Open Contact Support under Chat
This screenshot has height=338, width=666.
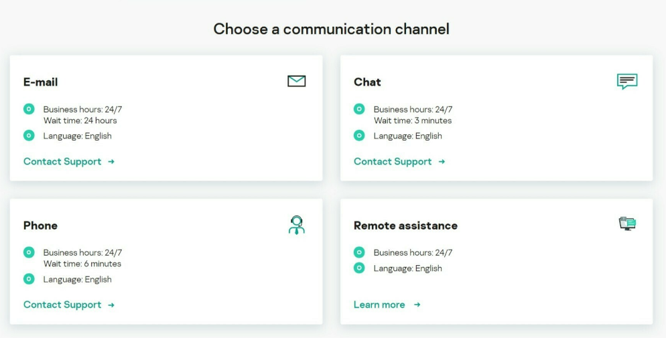[393, 161]
